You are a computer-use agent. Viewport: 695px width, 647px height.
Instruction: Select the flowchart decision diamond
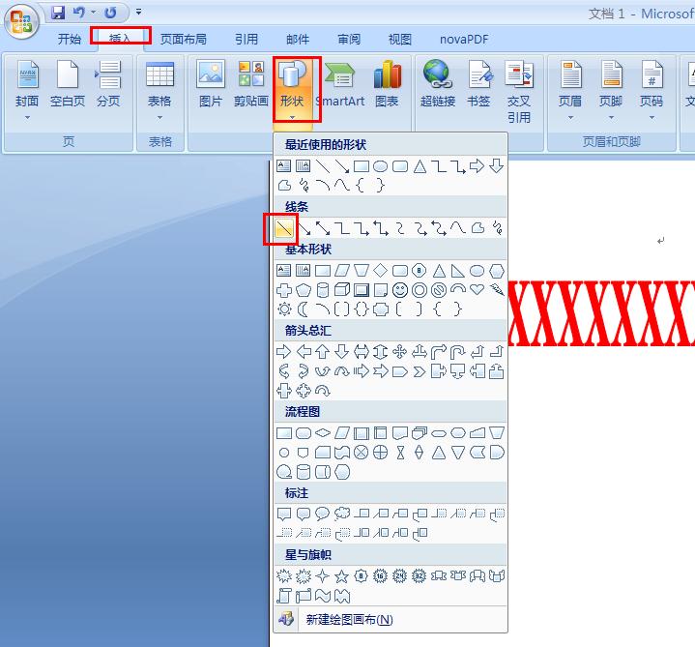click(x=323, y=433)
